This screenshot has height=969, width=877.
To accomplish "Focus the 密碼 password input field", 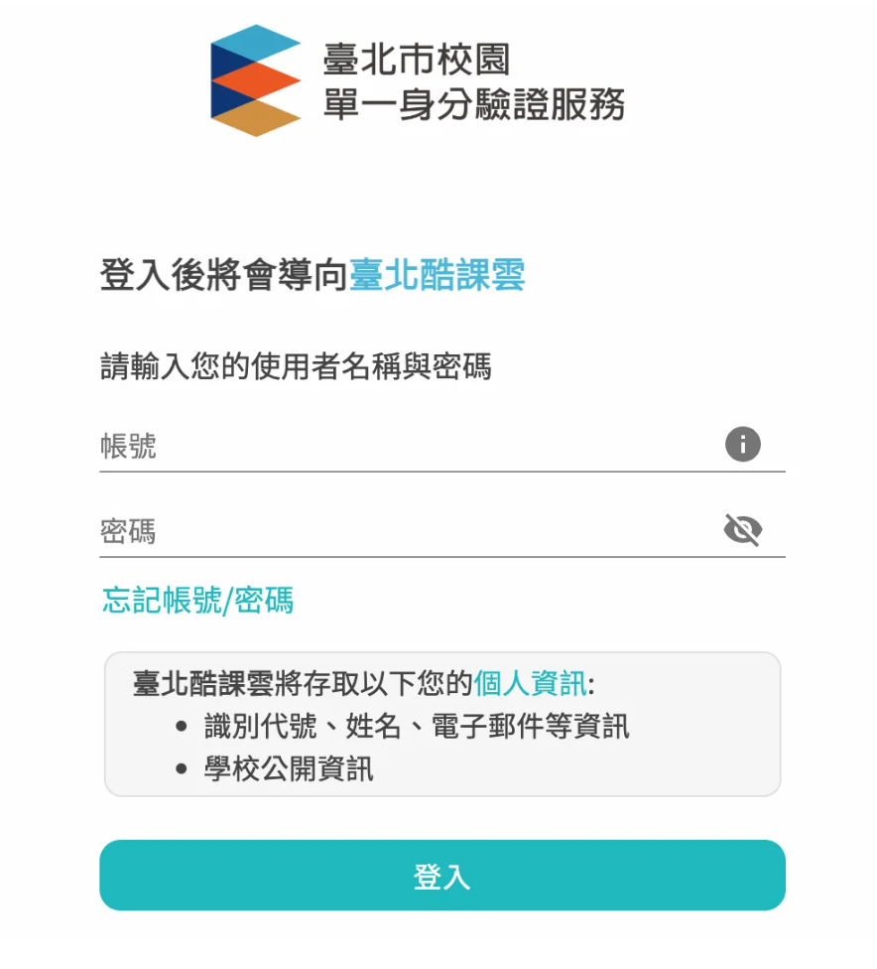I will (407, 531).
